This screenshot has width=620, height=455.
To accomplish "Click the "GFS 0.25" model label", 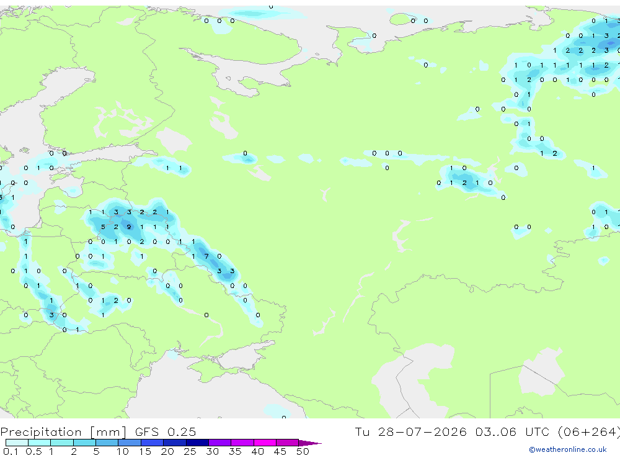I will tap(166, 431).
